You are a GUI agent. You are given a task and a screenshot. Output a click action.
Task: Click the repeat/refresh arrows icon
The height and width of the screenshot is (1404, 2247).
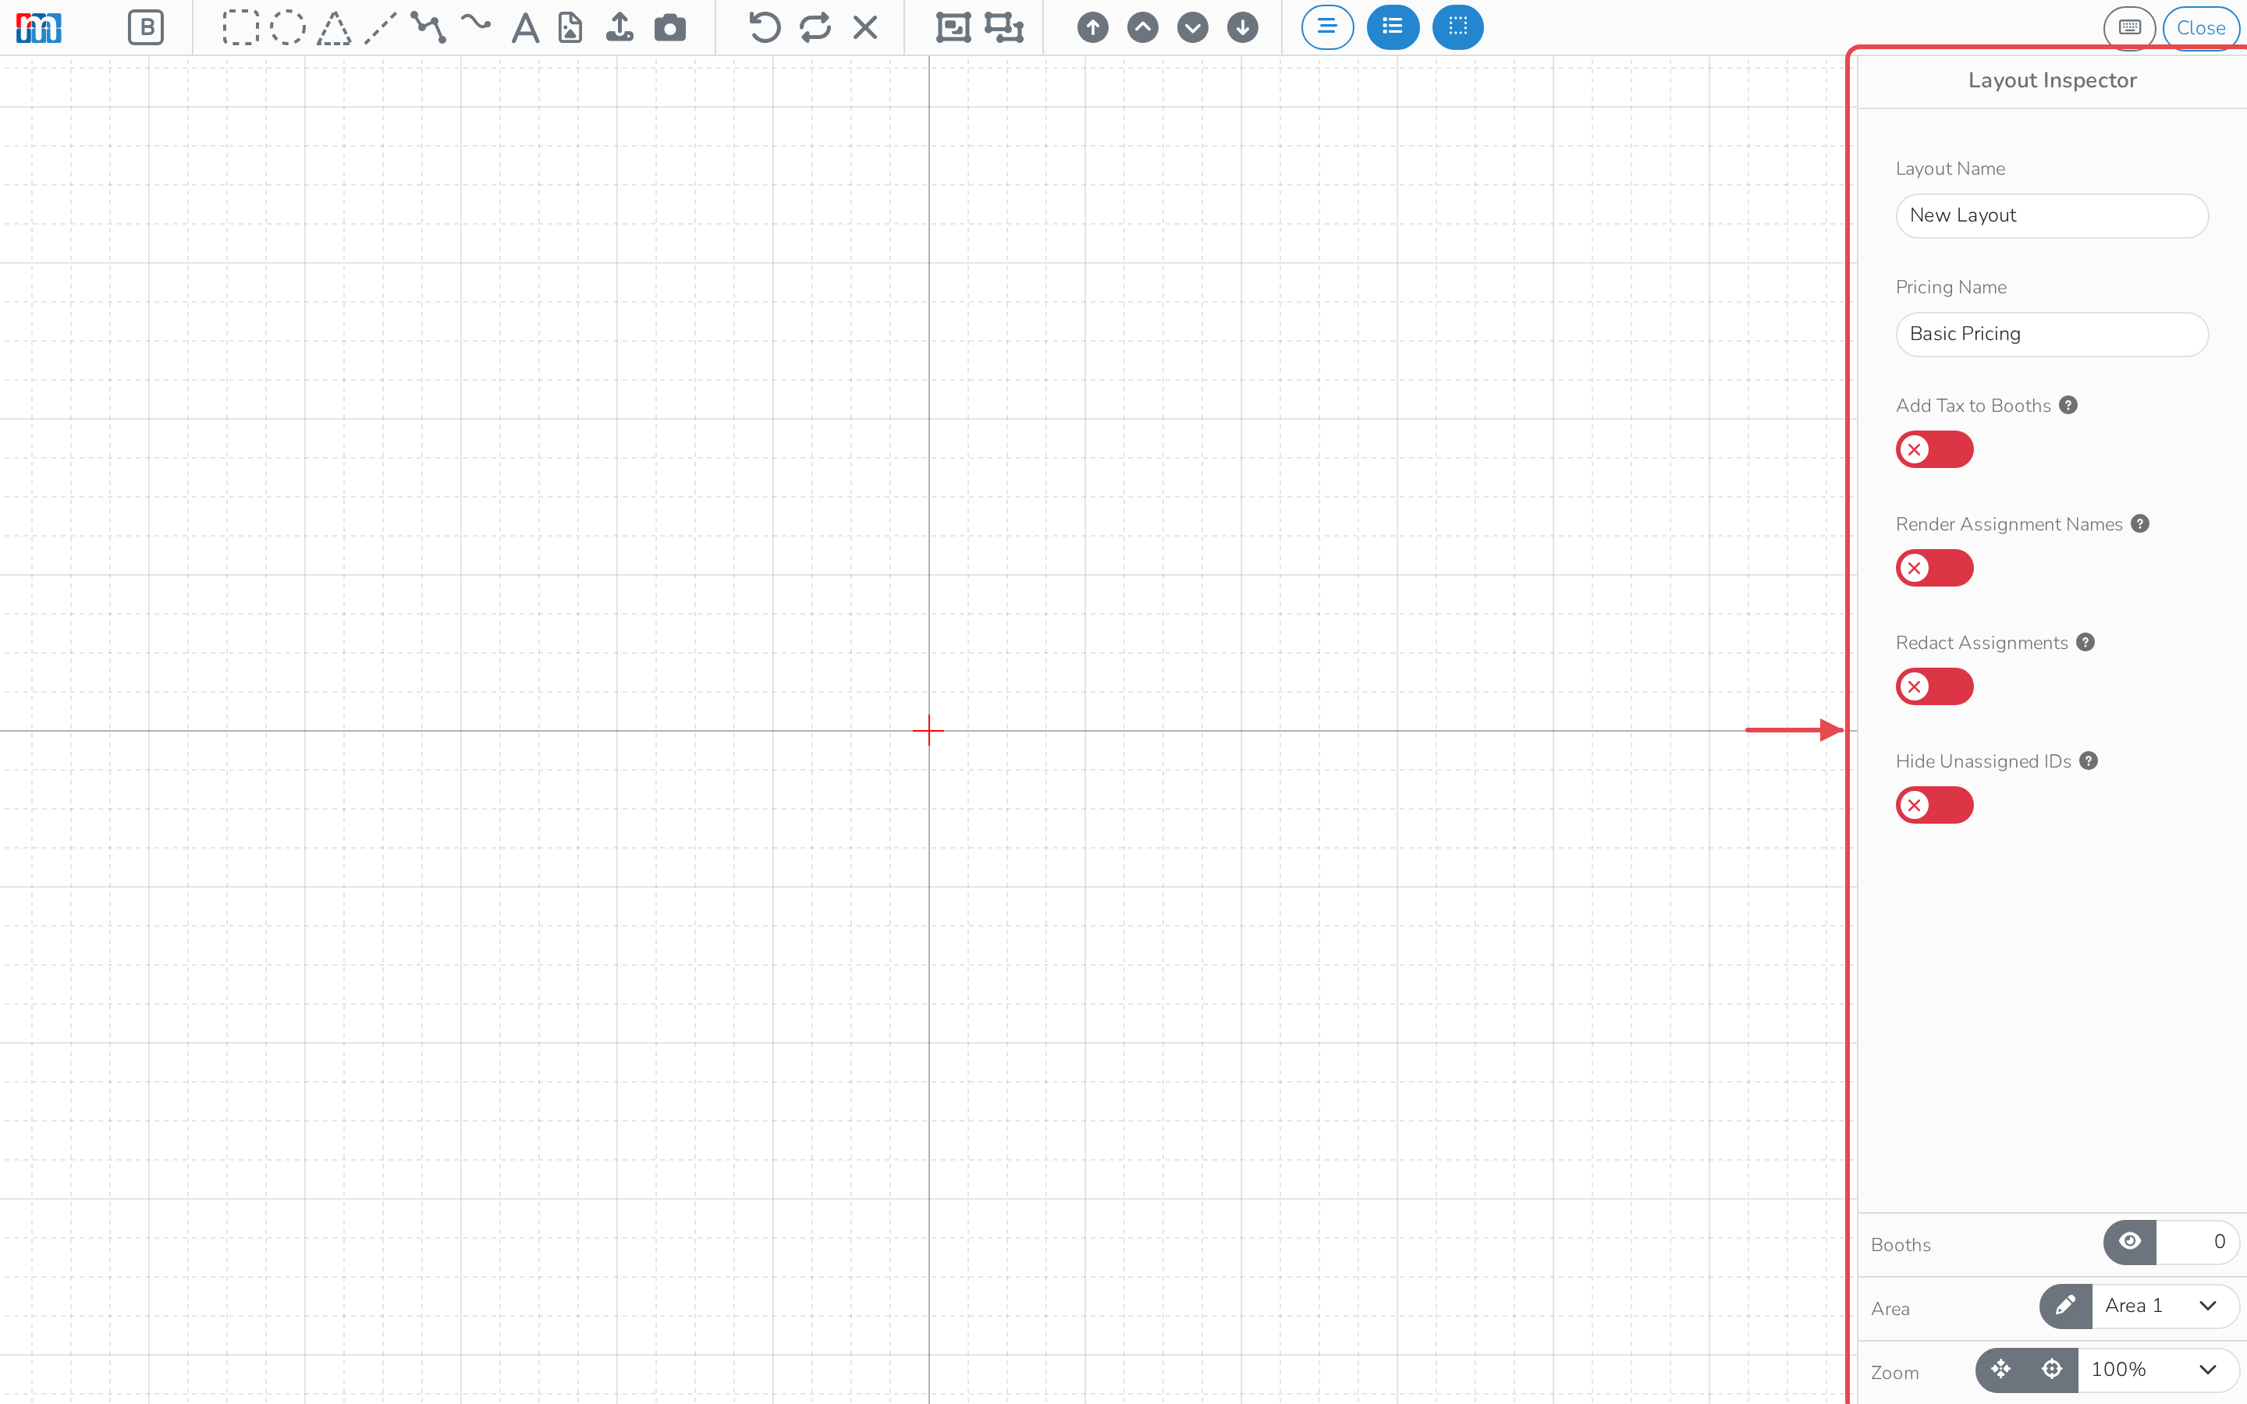815,28
